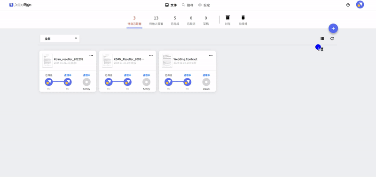376x177 pixels.
Task: Click the date 2024-01-16 on second card
Action: [x=125, y=63]
